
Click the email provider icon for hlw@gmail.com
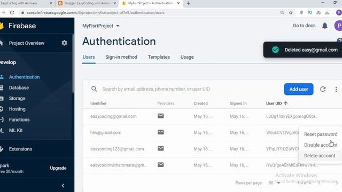click(161, 132)
